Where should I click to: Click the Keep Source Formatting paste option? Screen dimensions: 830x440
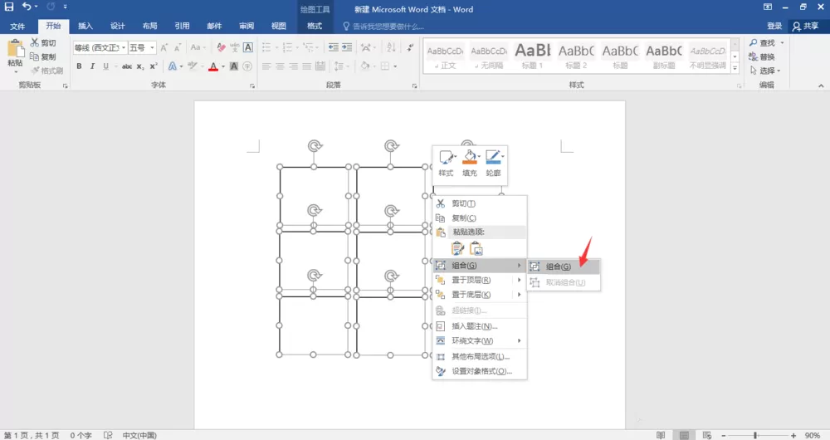tap(458, 248)
